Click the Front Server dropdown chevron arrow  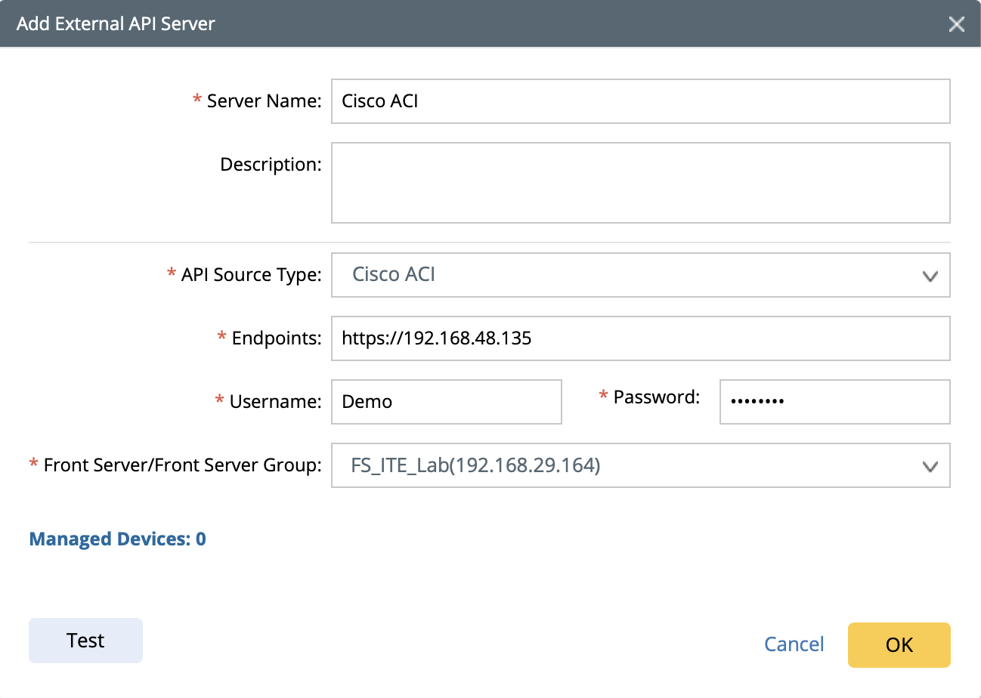click(930, 465)
